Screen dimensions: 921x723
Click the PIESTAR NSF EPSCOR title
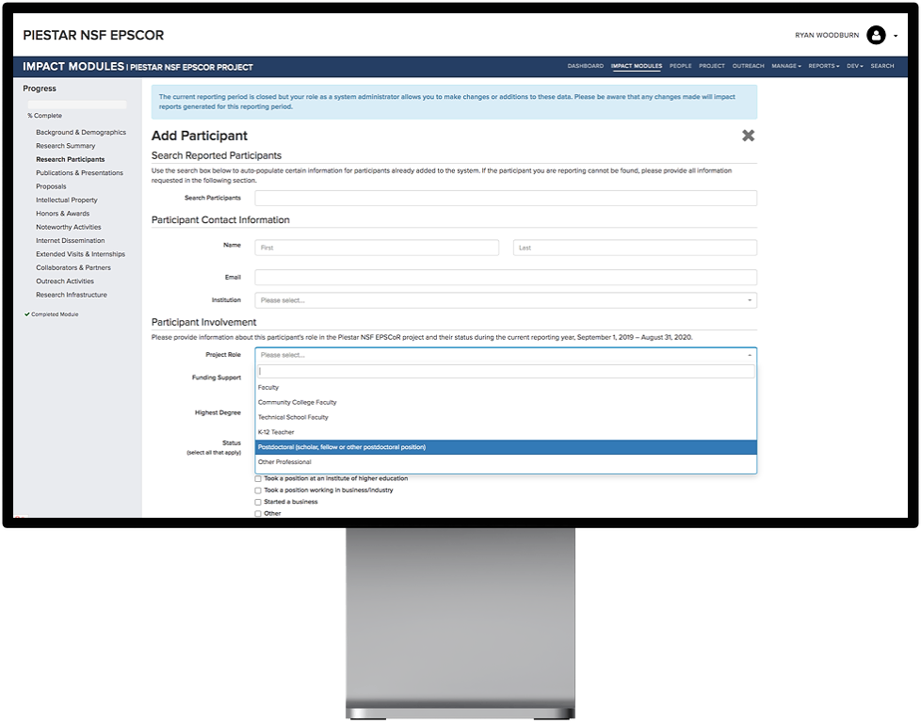coord(93,35)
